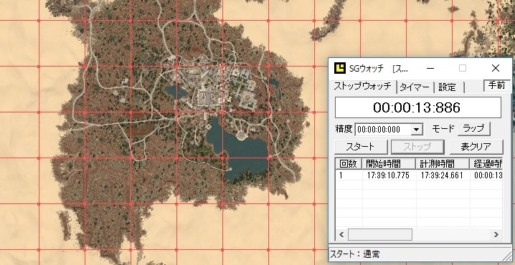The width and height of the screenshot is (515, 265).
Task: Start the stopwatch with スタート
Action: coord(361,147)
